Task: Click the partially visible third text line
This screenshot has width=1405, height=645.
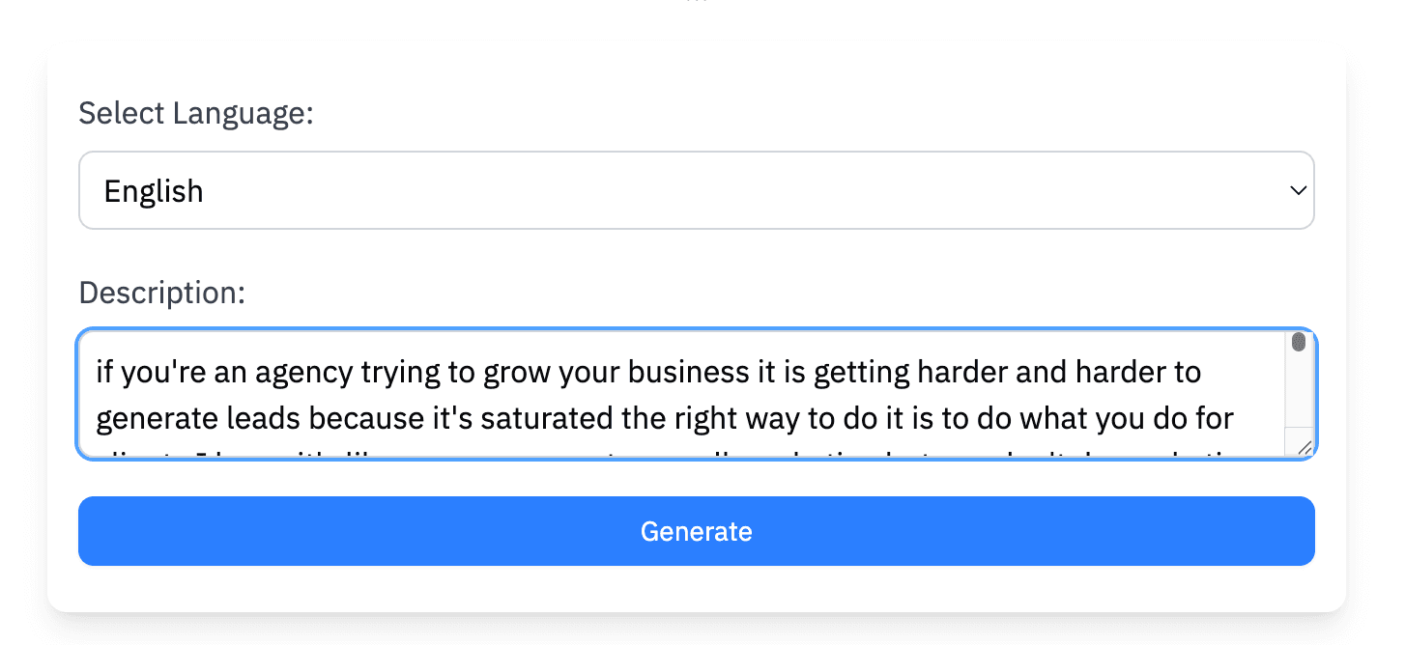Action: click(x=676, y=452)
